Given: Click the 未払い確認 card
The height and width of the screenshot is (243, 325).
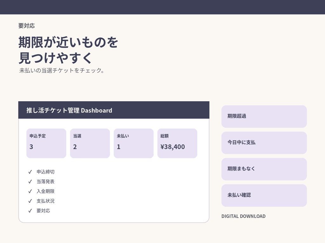Looking at the screenshot, I should pyautogui.click(x=264, y=195).
